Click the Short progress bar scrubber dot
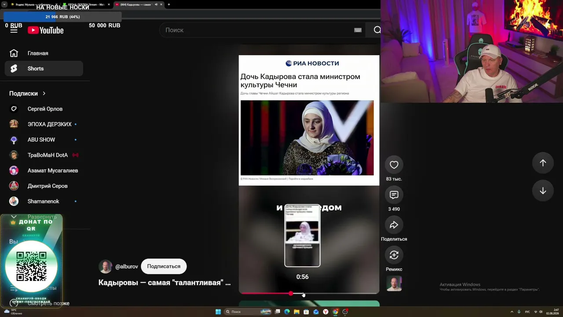 tap(291, 293)
